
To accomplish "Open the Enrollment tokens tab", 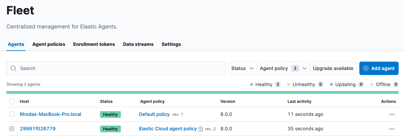I will [x=94, y=44].
